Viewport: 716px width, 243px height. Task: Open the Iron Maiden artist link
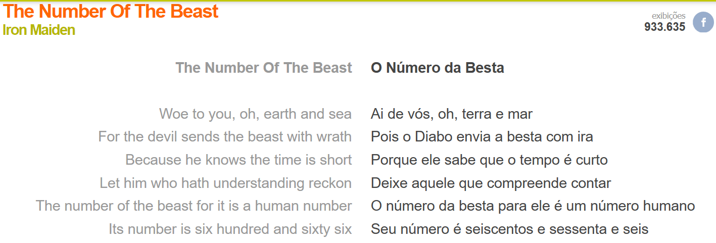point(39,30)
